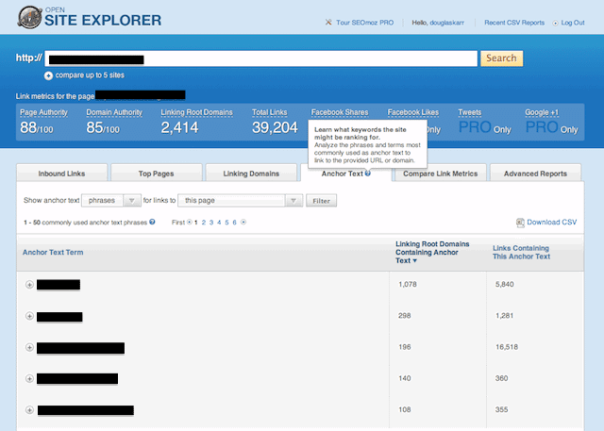The height and width of the screenshot is (431, 604).
Task: Click the PRO Only text under Tweets
Action: pos(484,127)
